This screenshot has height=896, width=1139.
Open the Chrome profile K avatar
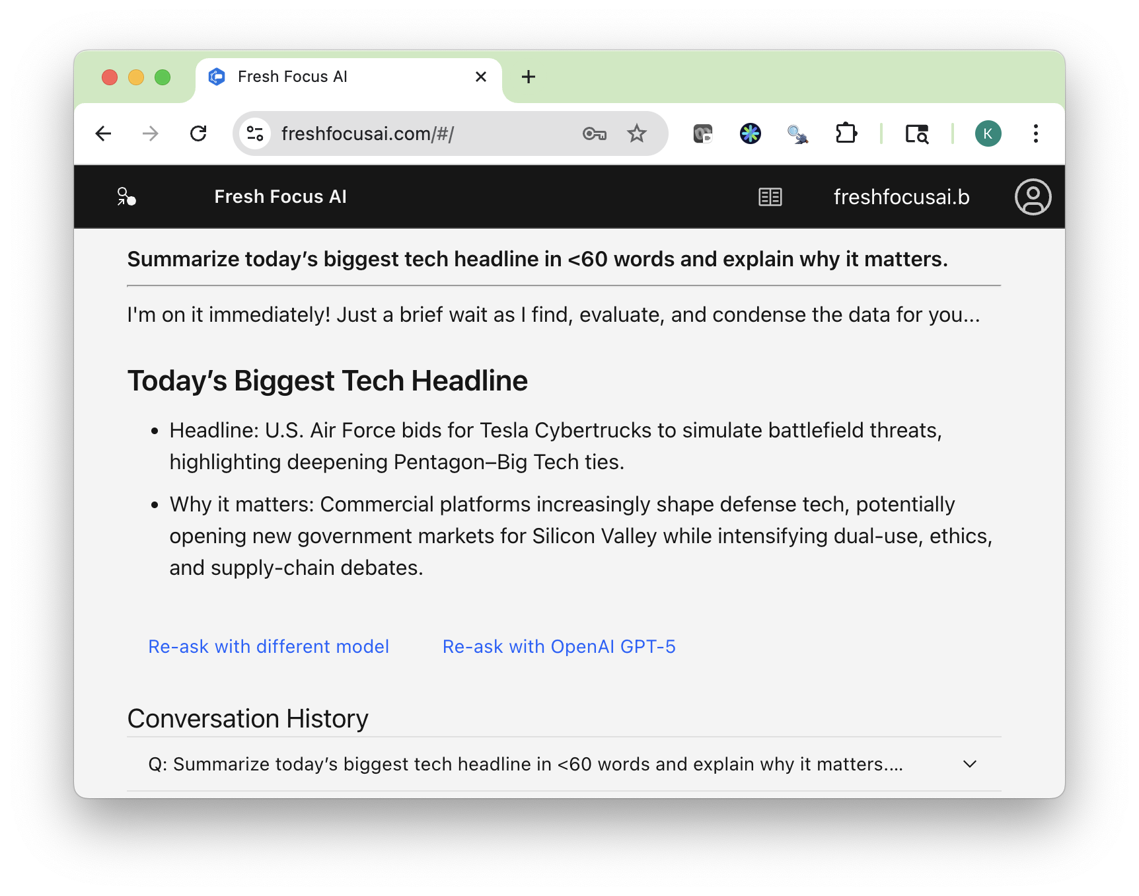pos(988,134)
